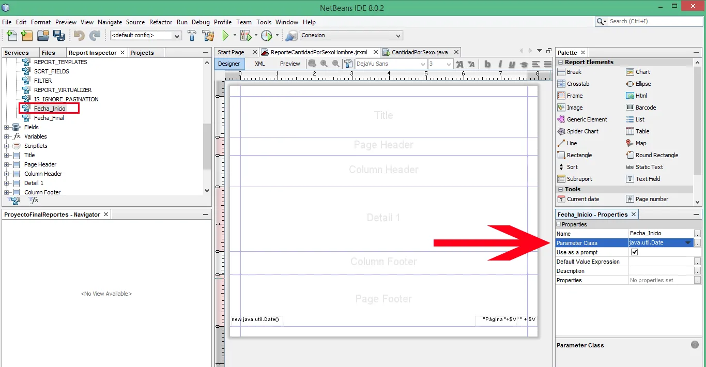706x367 pixels.
Task: Open the Parameter Class dropdown
Action: pyautogui.click(x=688, y=243)
